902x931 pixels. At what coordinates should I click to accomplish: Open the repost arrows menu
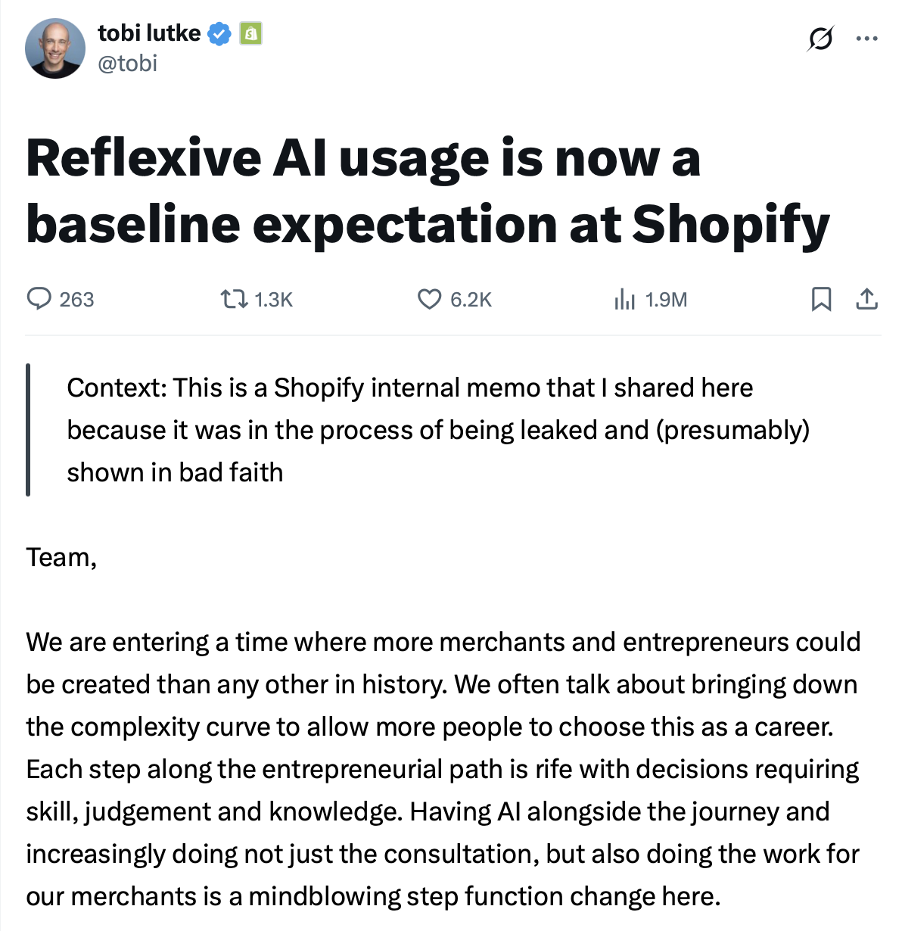click(234, 300)
